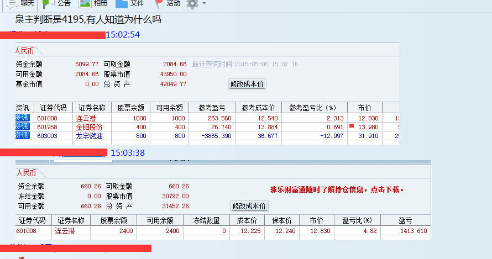The image size is (492, 259).
Task: Select the 人民币 tab above 资金余额 660.26
Action: 27,173
